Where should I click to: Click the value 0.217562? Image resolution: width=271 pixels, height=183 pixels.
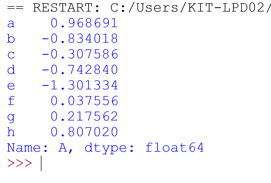[x=84, y=116]
